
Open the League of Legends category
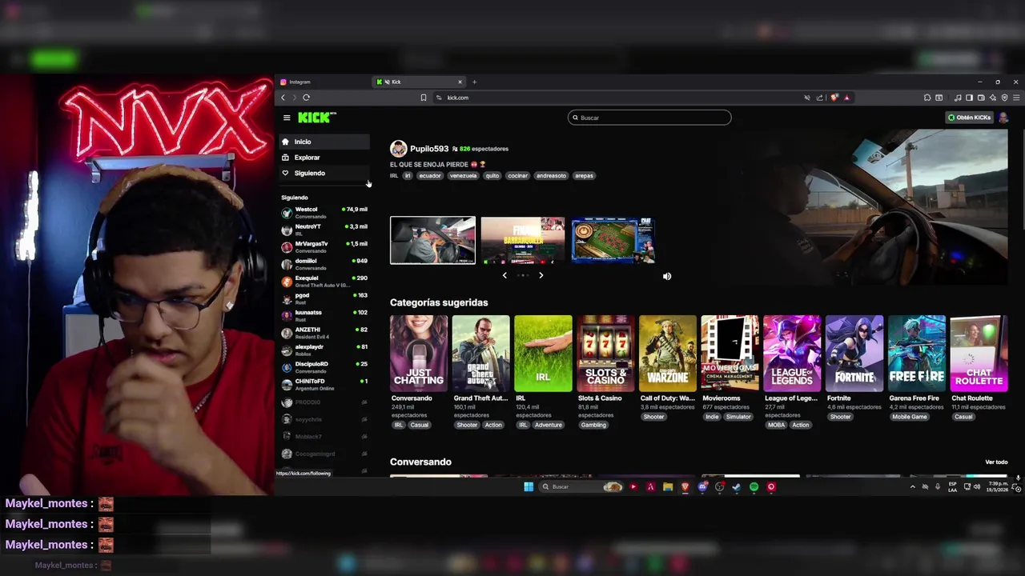coord(792,354)
